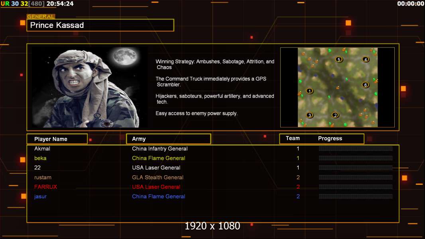Click the Easy access to enemy power text
This screenshot has width=425, height=239.
point(197,114)
